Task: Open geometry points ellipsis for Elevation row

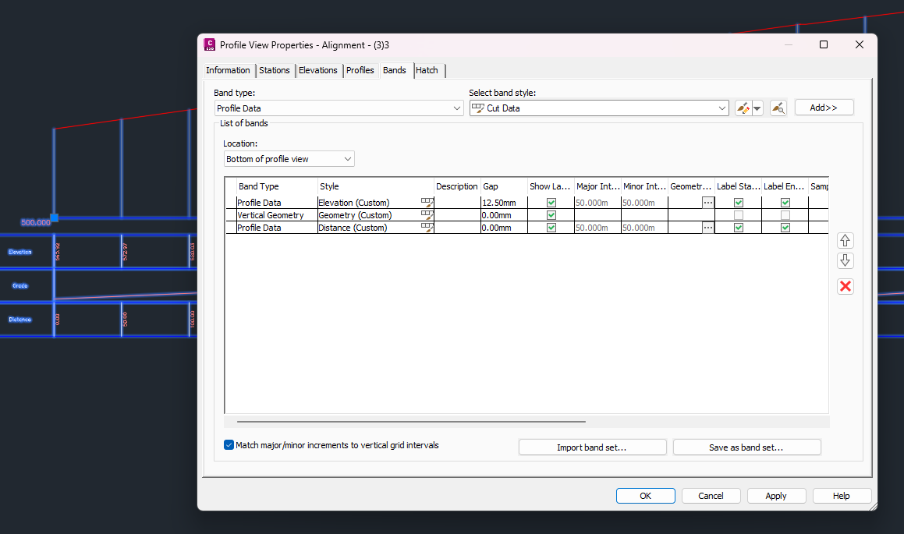Action: point(708,203)
